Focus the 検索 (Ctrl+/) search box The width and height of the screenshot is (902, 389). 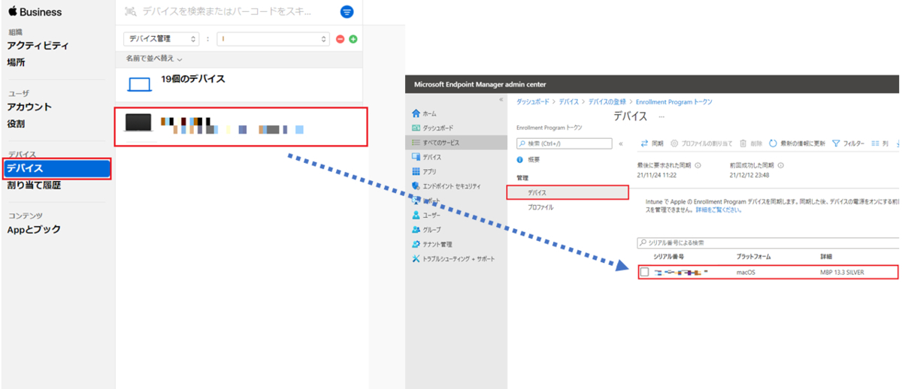[x=564, y=143]
